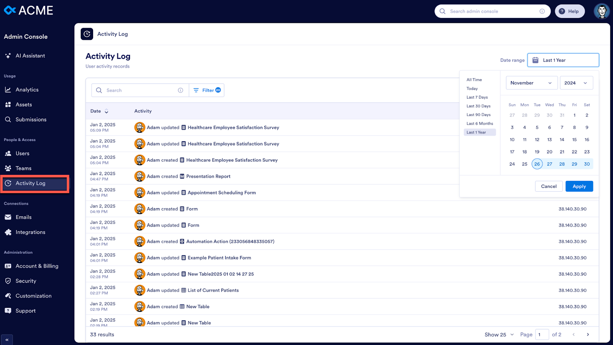Select the Last 1 Year preset

click(x=480, y=132)
